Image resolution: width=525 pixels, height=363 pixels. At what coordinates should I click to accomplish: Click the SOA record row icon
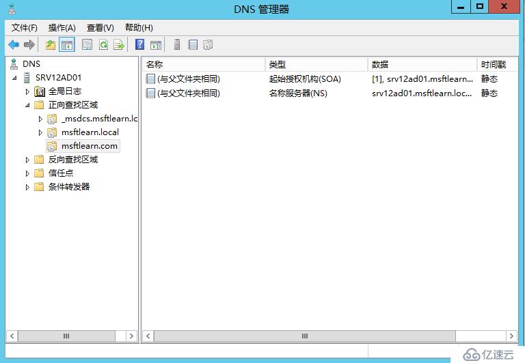[150, 79]
